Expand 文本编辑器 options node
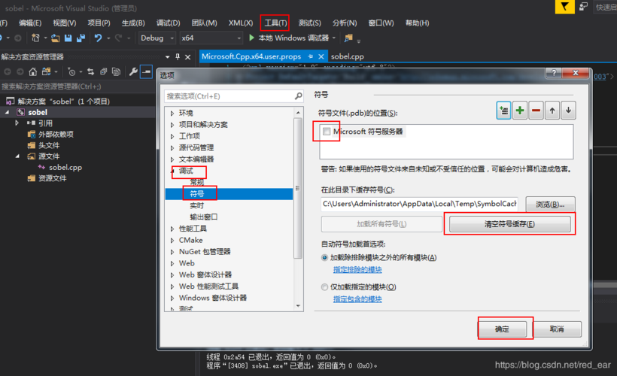 pyautogui.click(x=172, y=159)
